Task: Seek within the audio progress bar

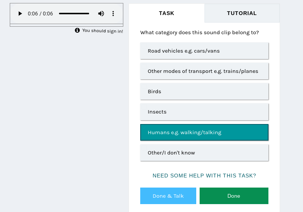Action: tap(74, 14)
